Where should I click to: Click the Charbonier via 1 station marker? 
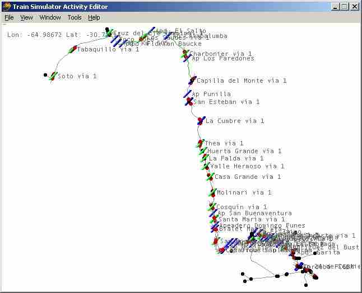(x=185, y=54)
